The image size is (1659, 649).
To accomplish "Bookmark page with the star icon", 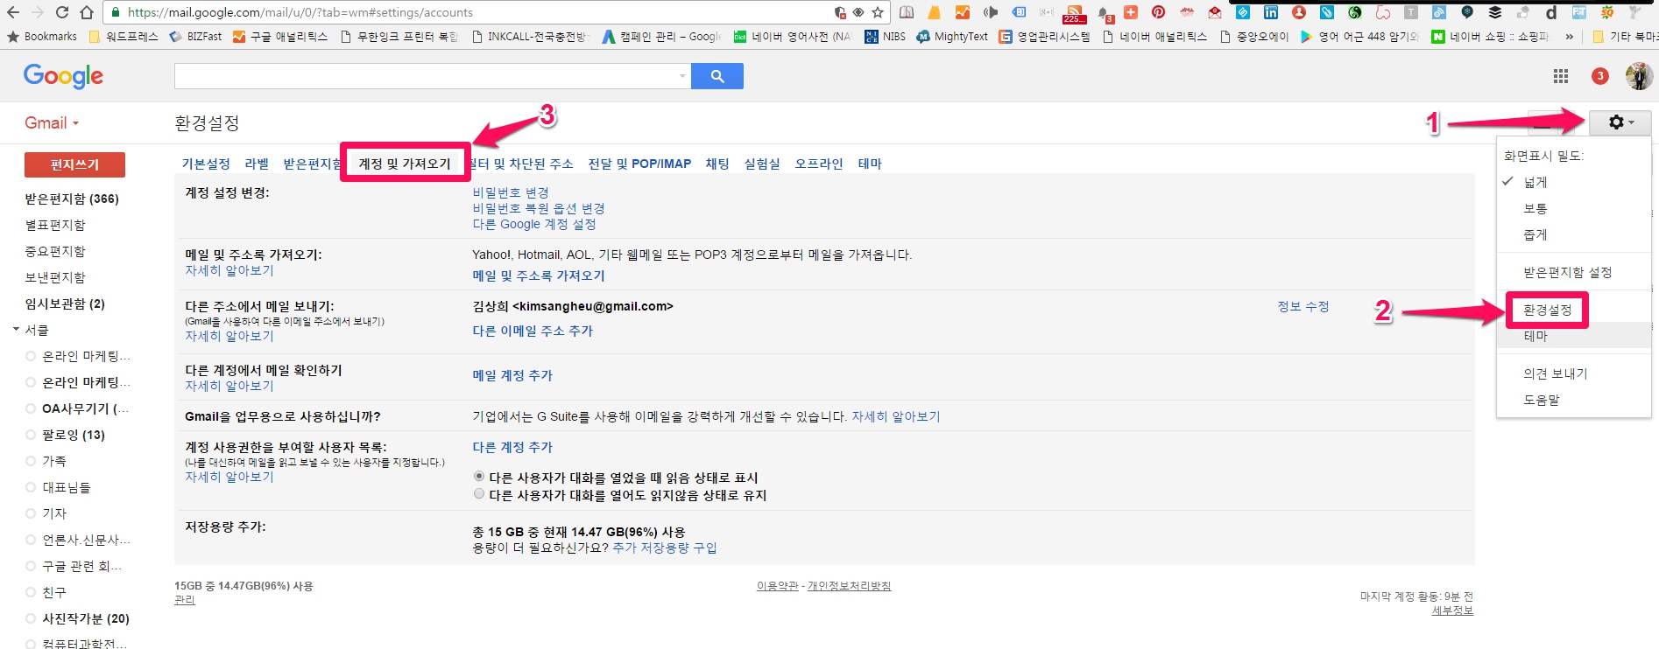I will (x=878, y=12).
